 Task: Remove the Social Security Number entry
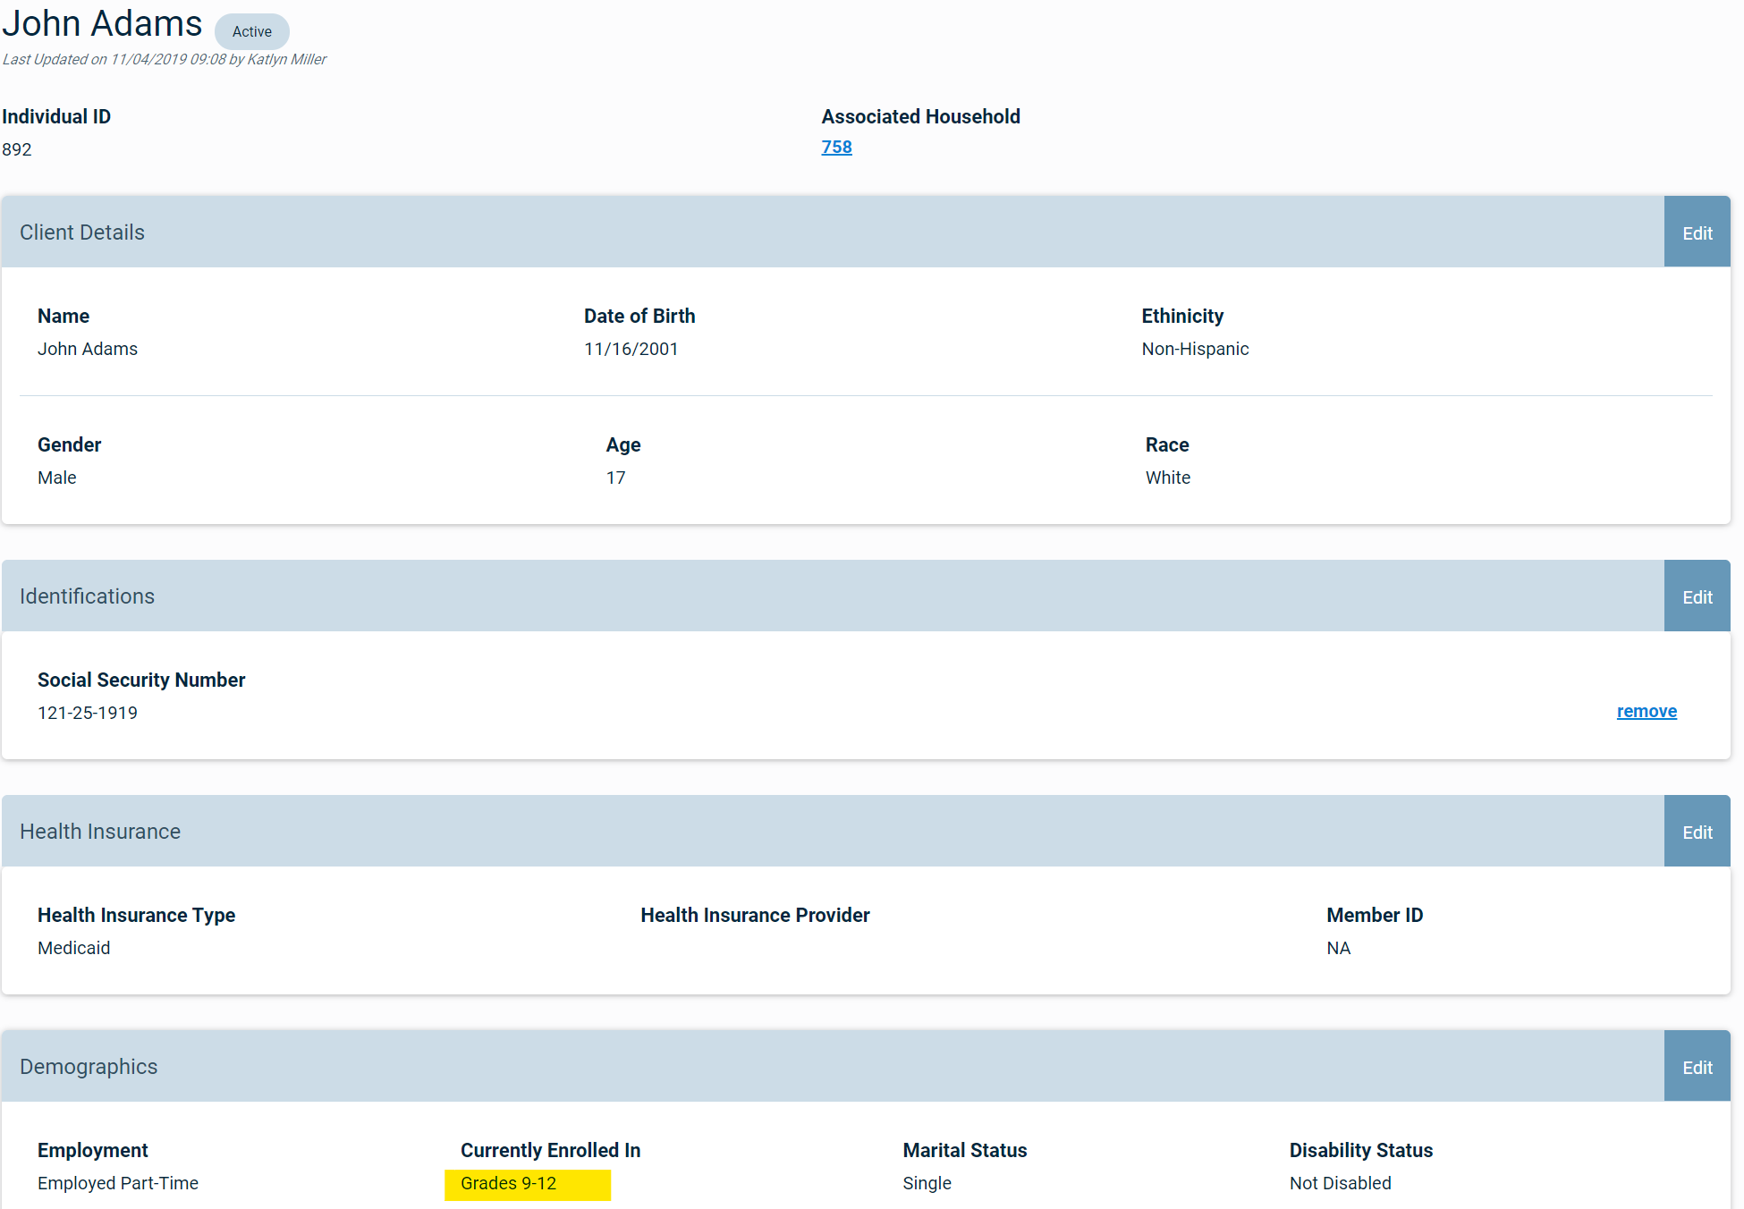click(x=1647, y=711)
